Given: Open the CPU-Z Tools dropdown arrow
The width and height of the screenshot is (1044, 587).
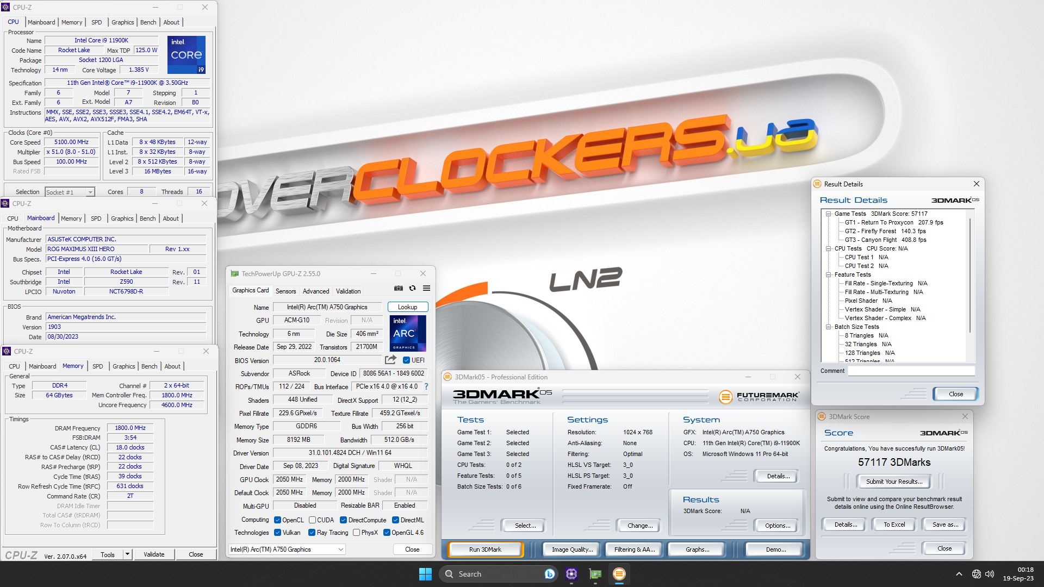Looking at the screenshot, I should (x=127, y=554).
